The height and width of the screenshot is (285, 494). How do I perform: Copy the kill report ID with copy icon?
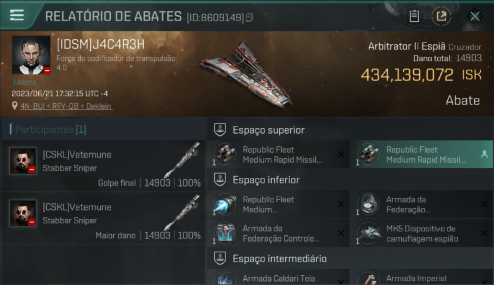coord(249,17)
